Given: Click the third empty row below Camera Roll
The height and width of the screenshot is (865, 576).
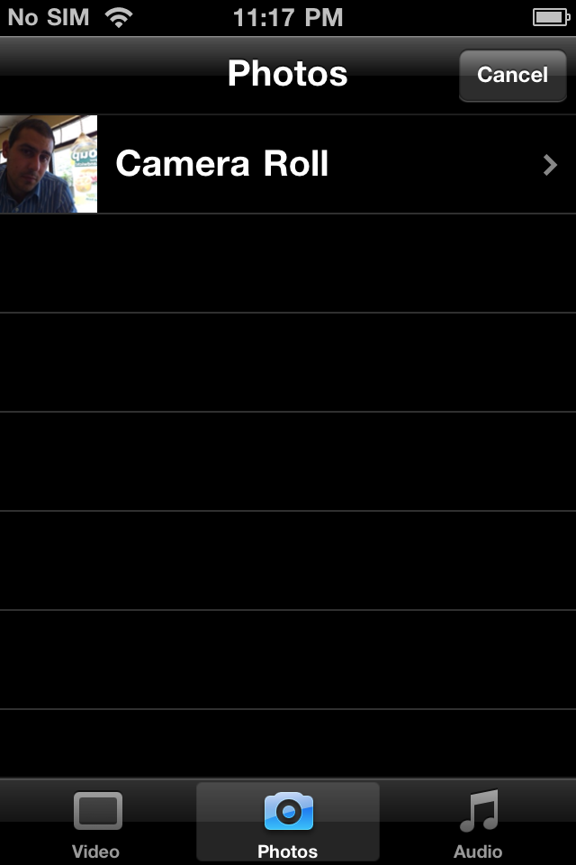Looking at the screenshot, I should coord(288,461).
